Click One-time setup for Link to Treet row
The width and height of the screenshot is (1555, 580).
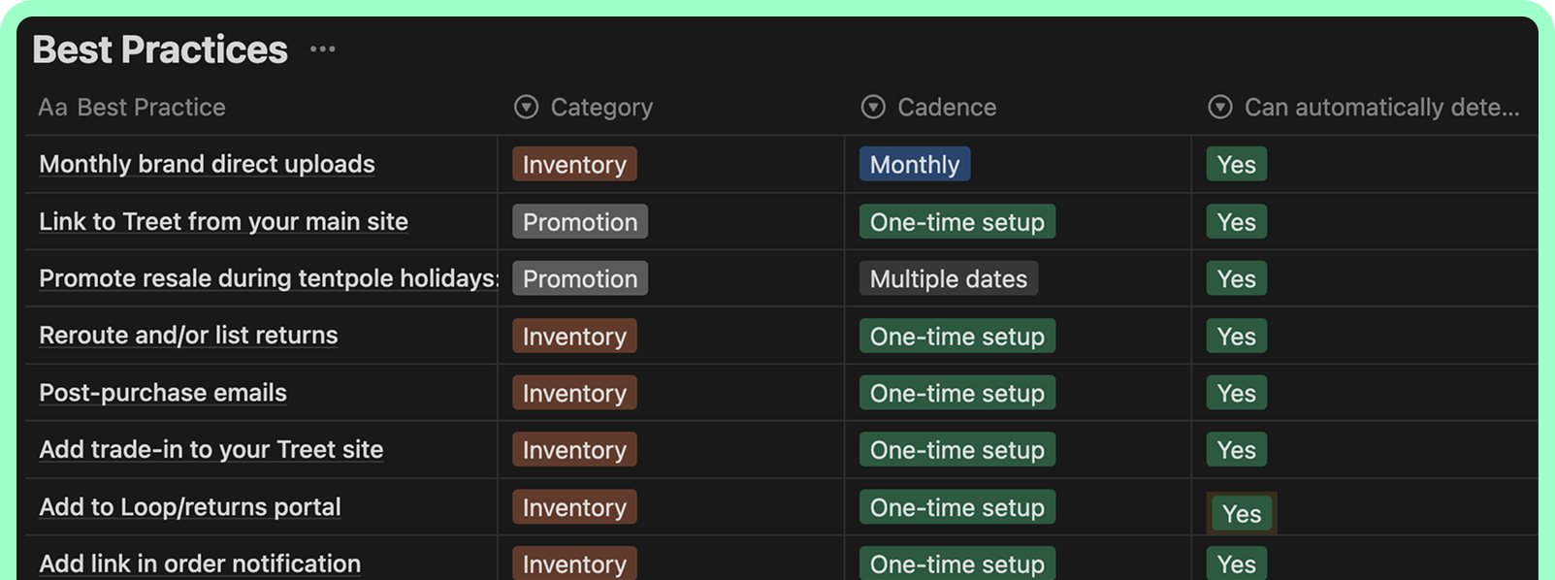[957, 221]
